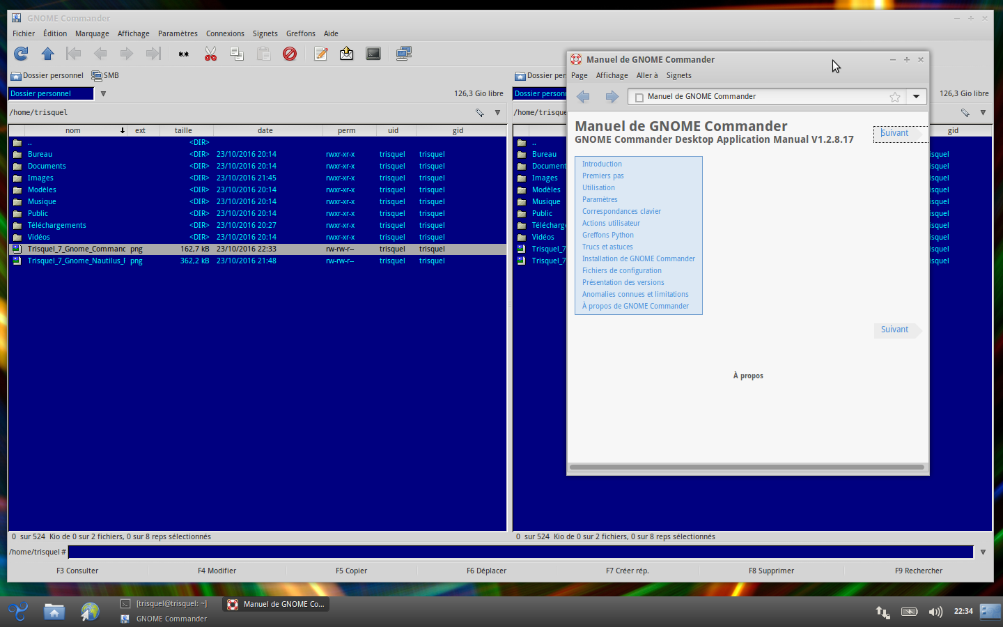Click the go-to-oldest-directory arrow icon
Viewport: 1003px width, 627px height.
click(x=73, y=54)
